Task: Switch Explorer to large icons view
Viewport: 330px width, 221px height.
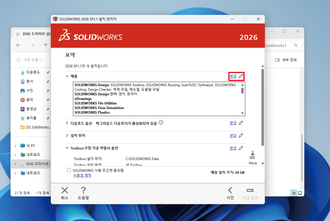Action: (x=300, y=193)
